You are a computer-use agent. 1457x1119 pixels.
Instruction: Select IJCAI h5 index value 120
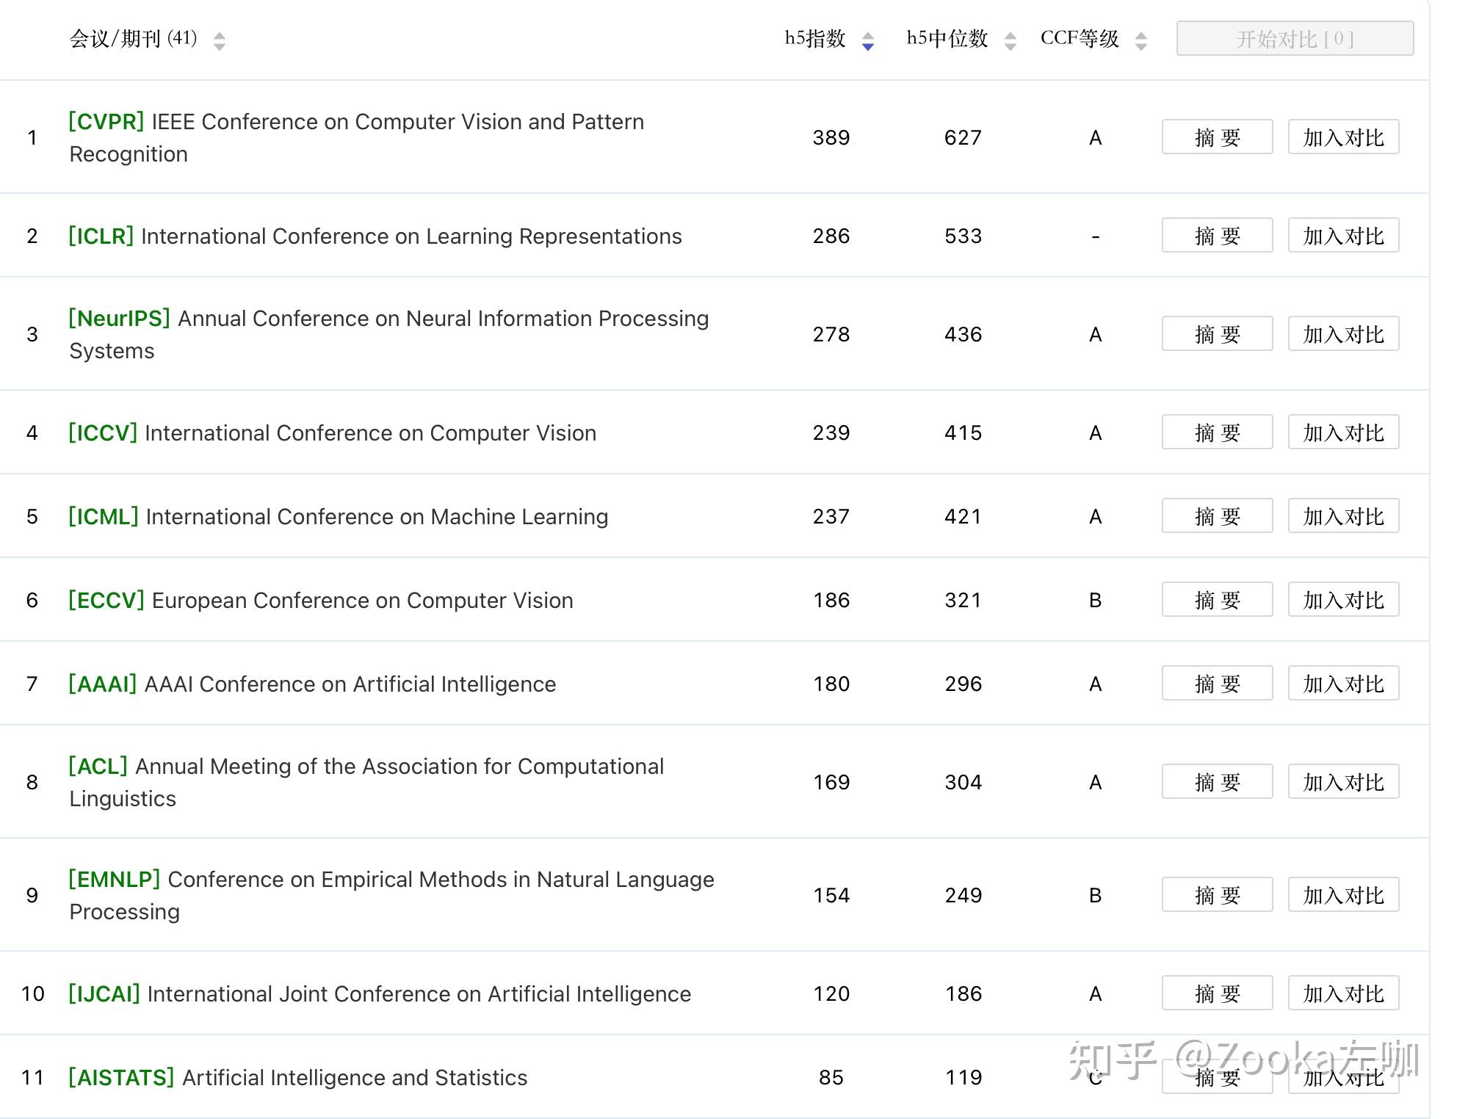pyautogui.click(x=831, y=994)
